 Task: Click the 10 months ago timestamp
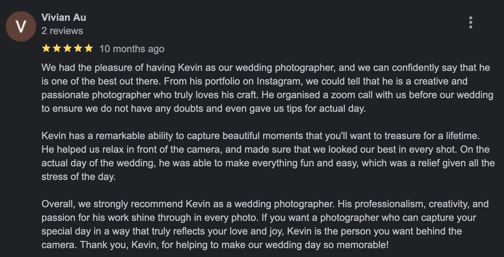point(132,49)
